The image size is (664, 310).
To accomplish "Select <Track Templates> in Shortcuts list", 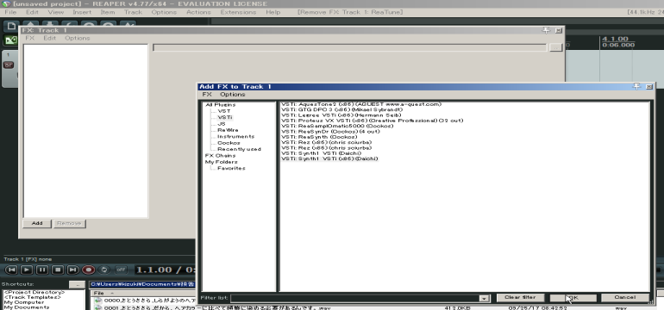I will pos(32,297).
